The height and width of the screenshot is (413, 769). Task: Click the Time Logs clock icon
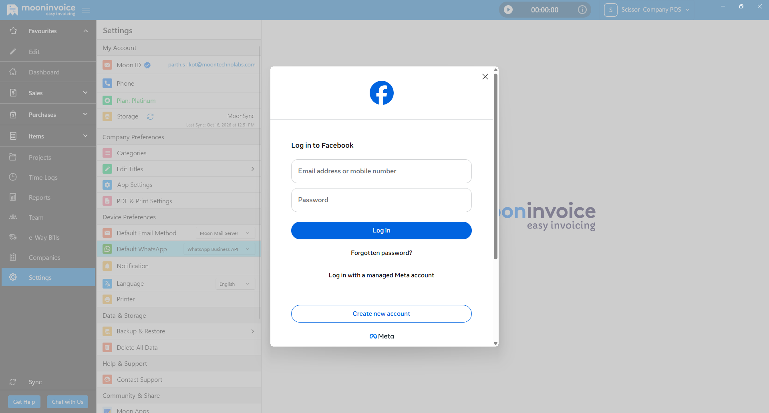[x=13, y=177]
